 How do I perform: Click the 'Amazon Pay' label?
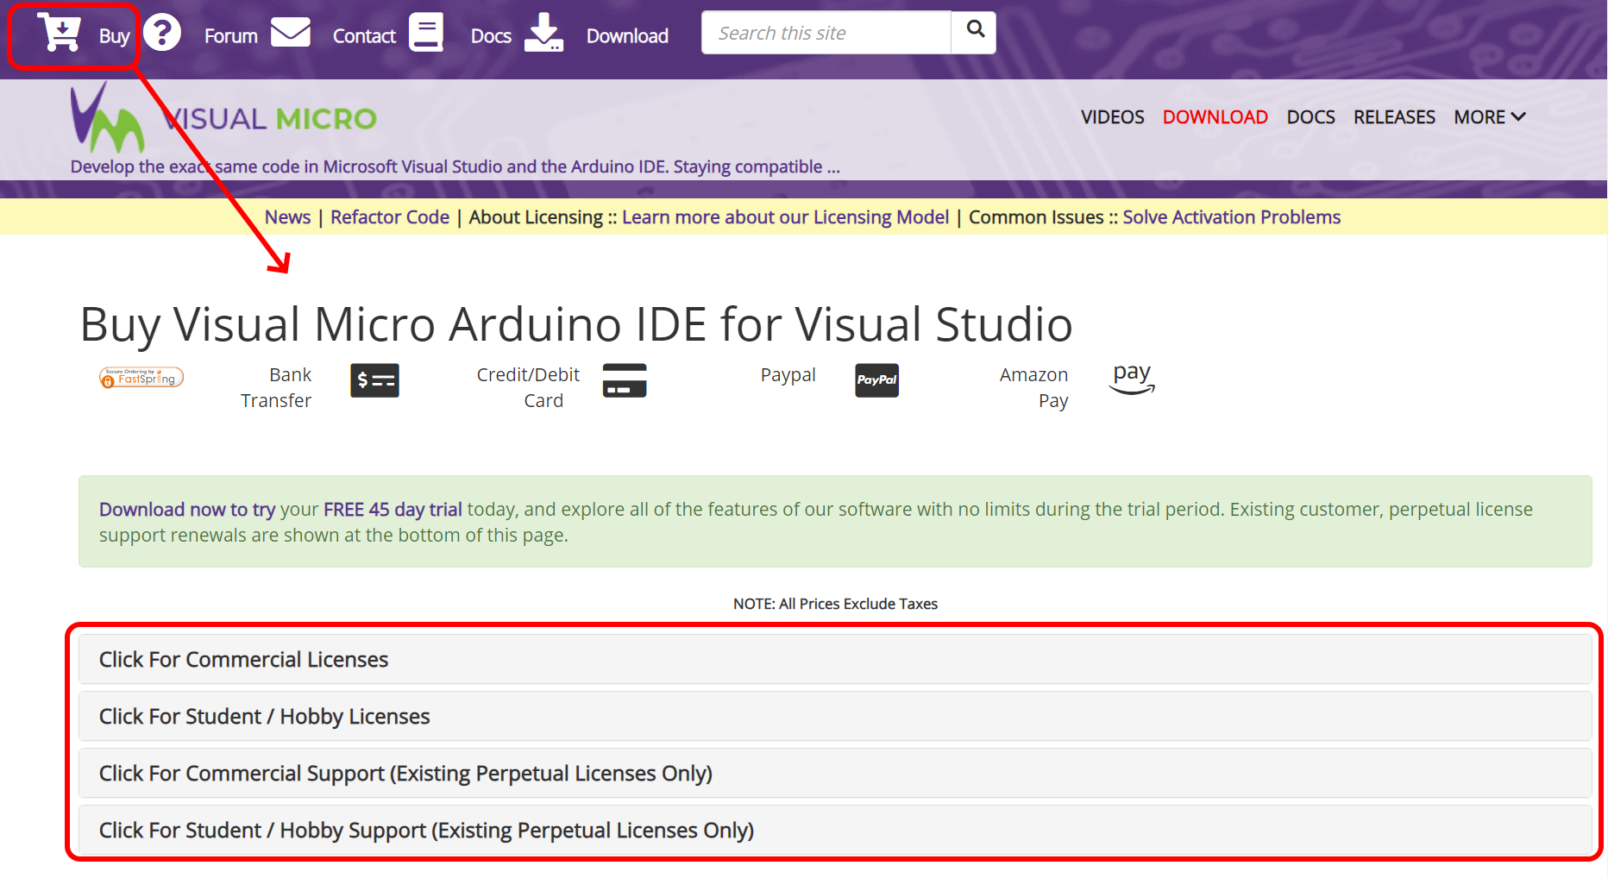tap(1033, 388)
